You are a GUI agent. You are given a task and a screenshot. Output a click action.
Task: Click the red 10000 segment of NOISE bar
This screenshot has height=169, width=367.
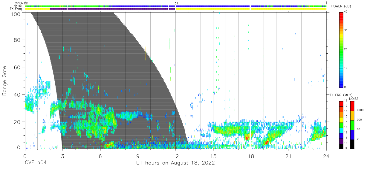[352, 106]
